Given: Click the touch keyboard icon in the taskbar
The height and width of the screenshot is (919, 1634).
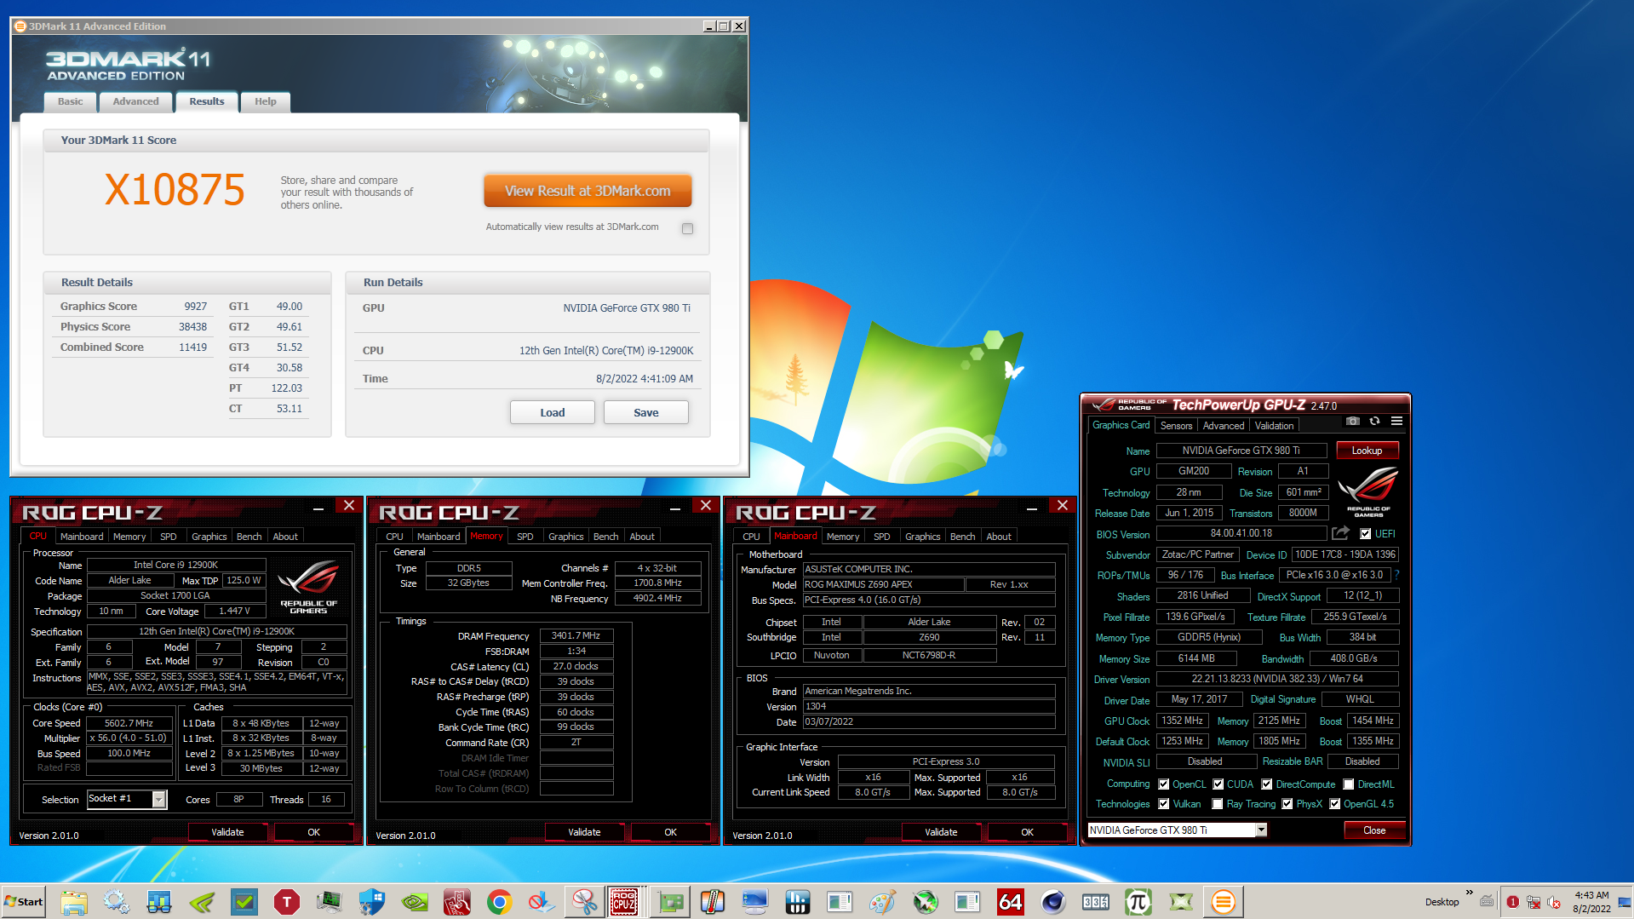Looking at the screenshot, I should point(1487,902).
